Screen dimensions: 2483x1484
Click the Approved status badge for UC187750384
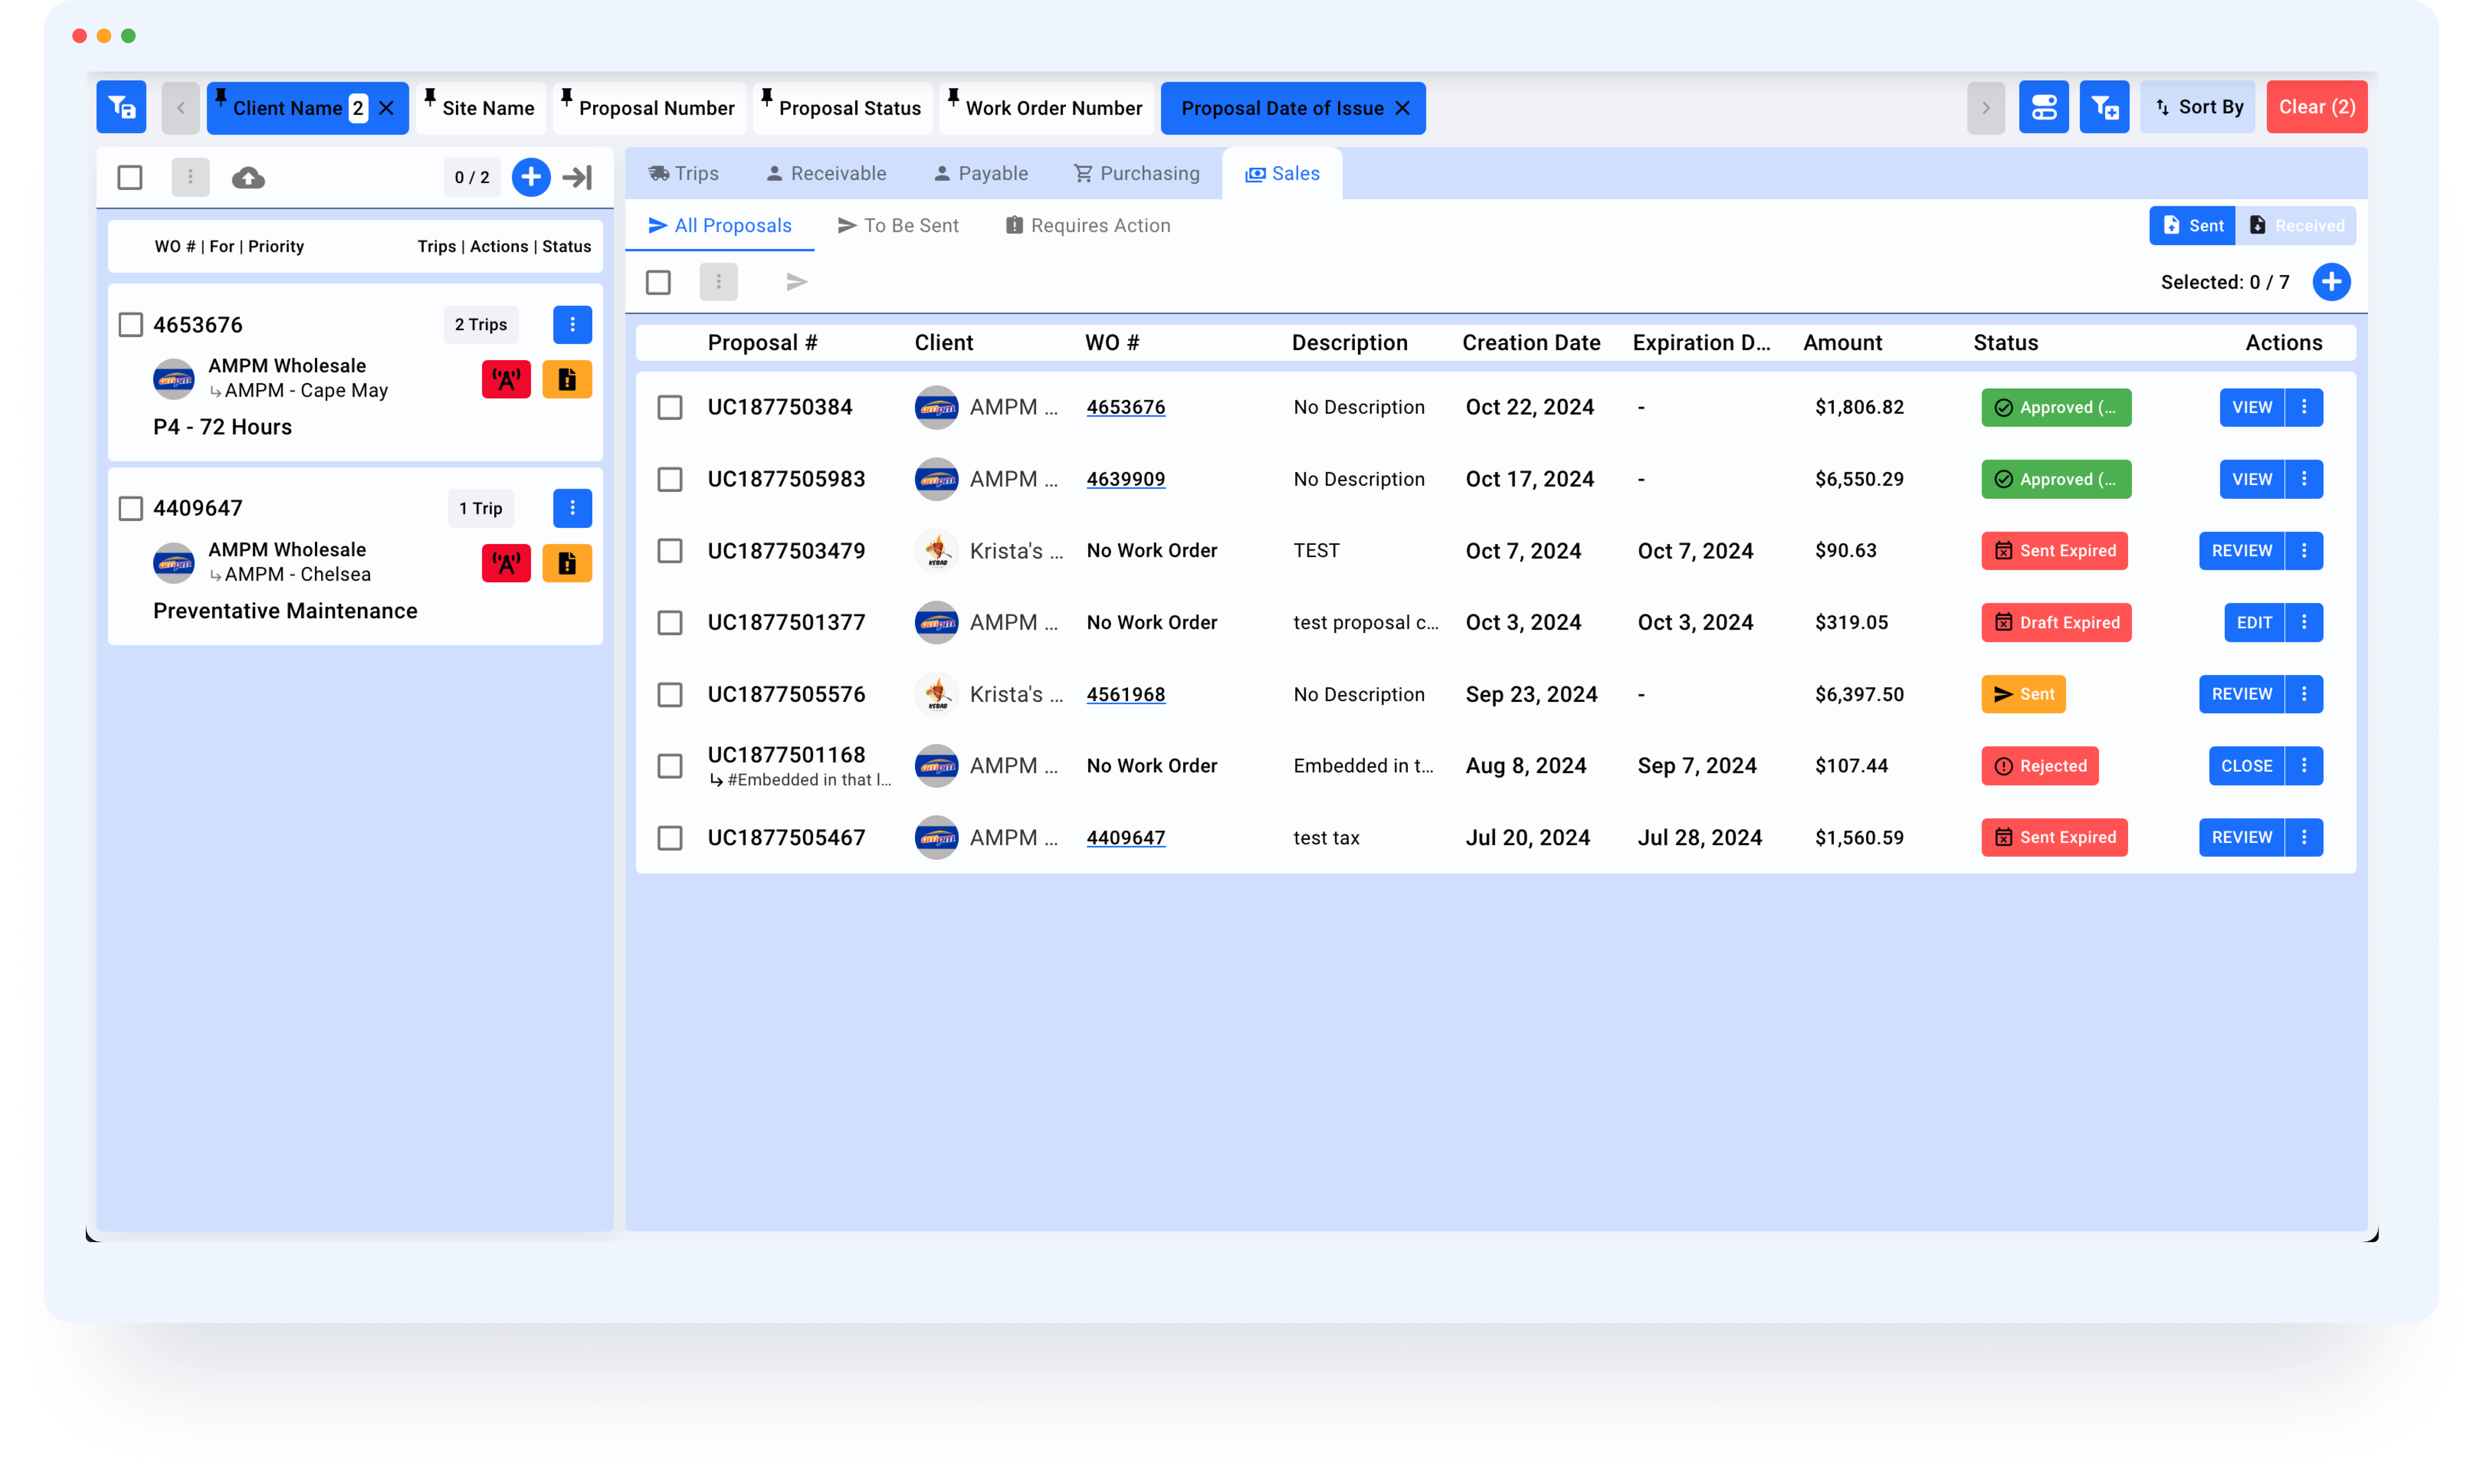pyautogui.click(x=2056, y=407)
